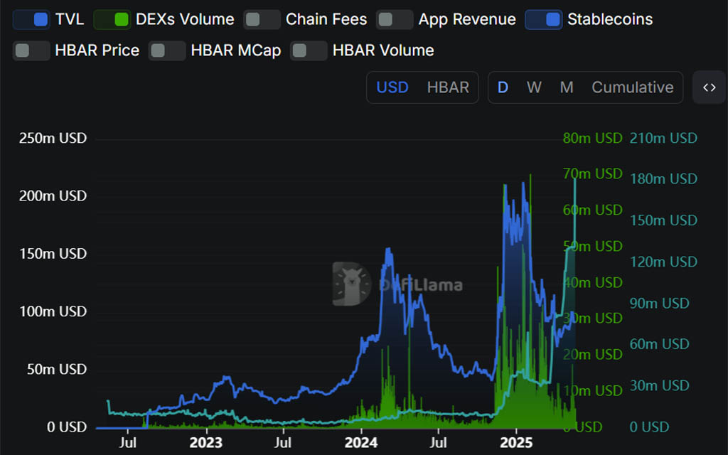Click the 250m USD axis label
This screenshot has width=728, height=455.
click(x=53, y=139)
